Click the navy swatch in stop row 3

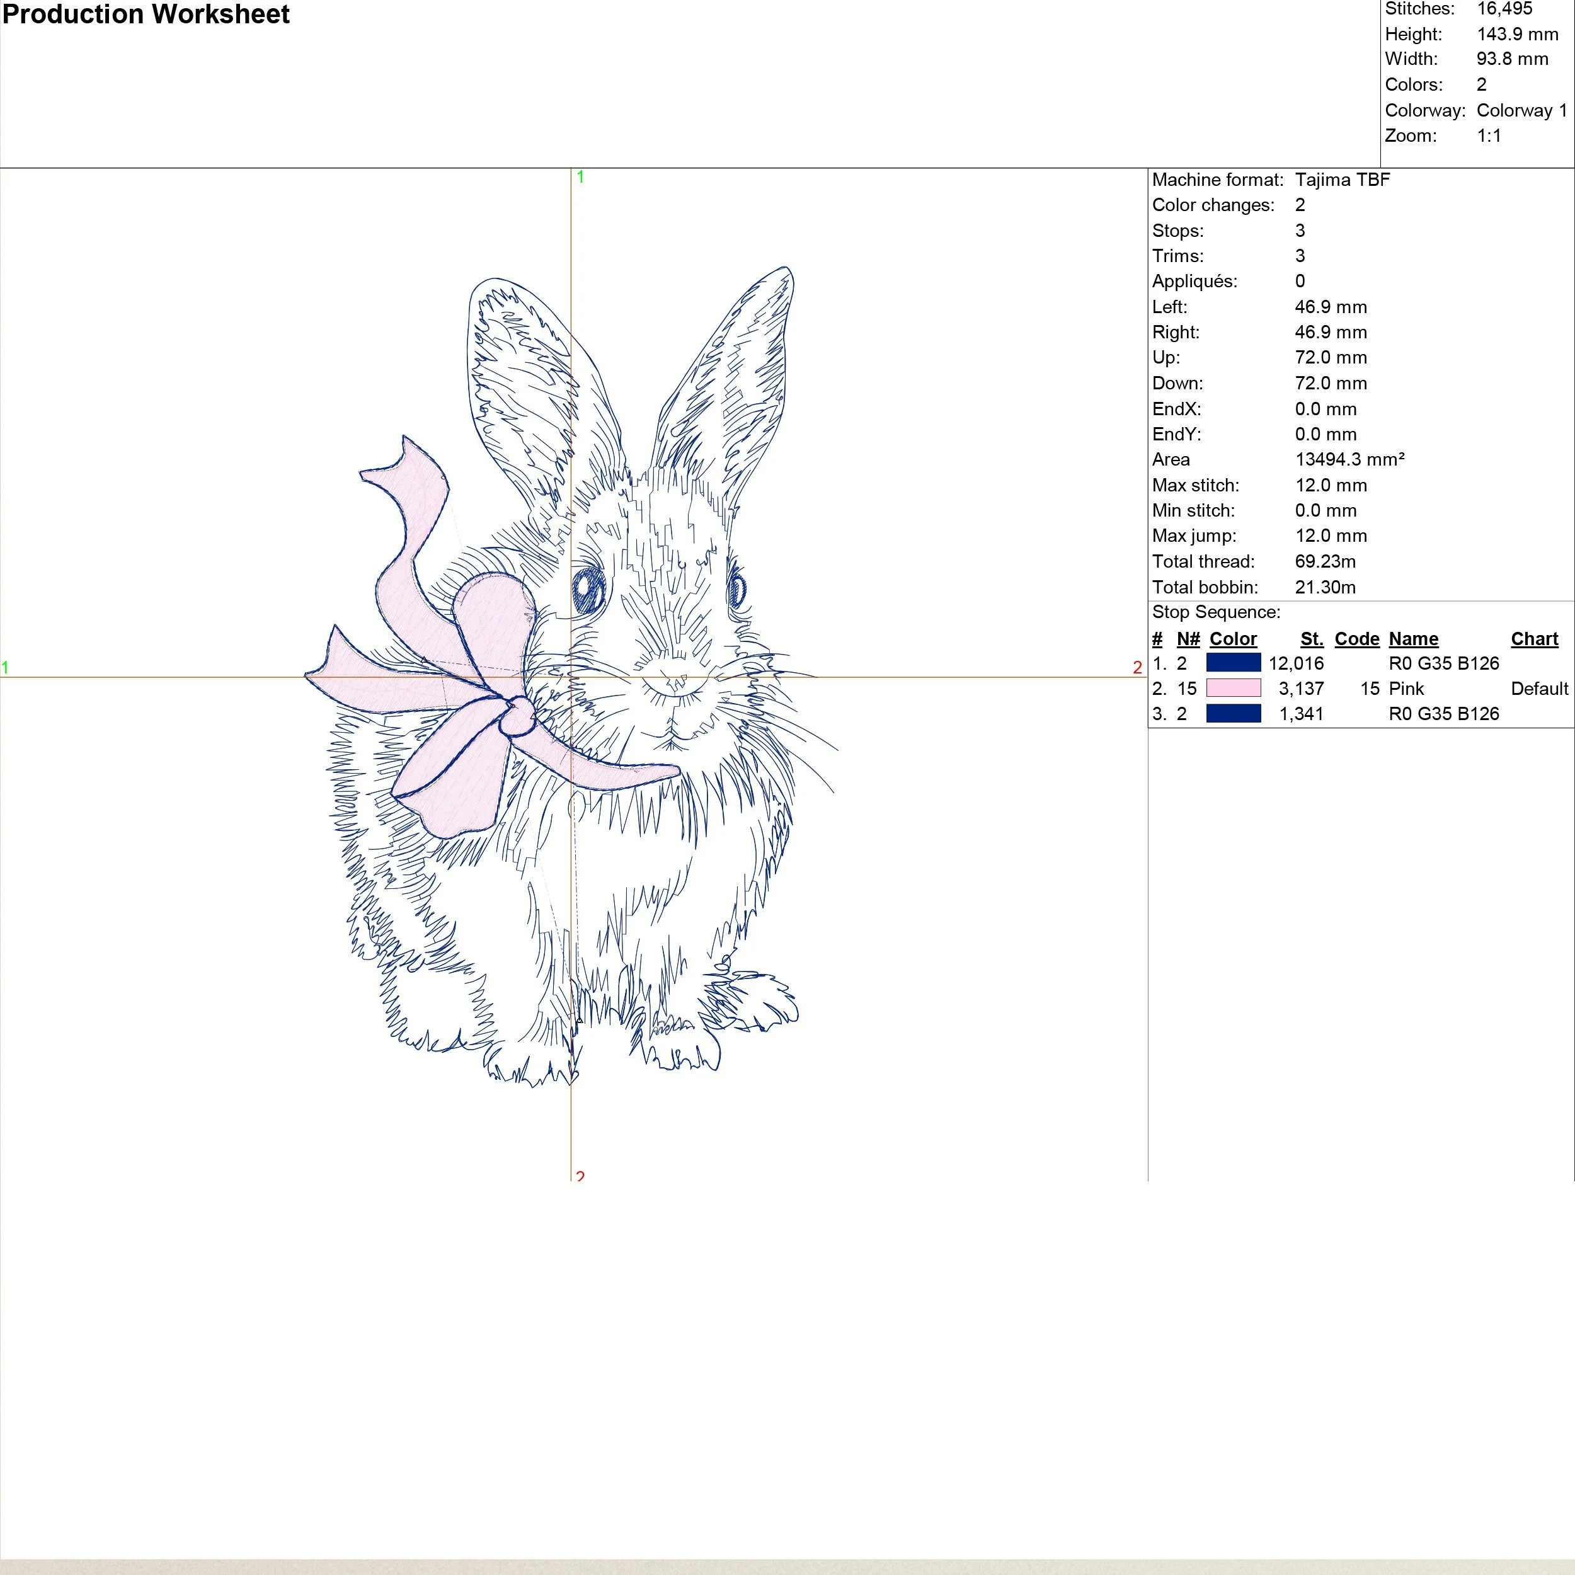coord(1233,713)
